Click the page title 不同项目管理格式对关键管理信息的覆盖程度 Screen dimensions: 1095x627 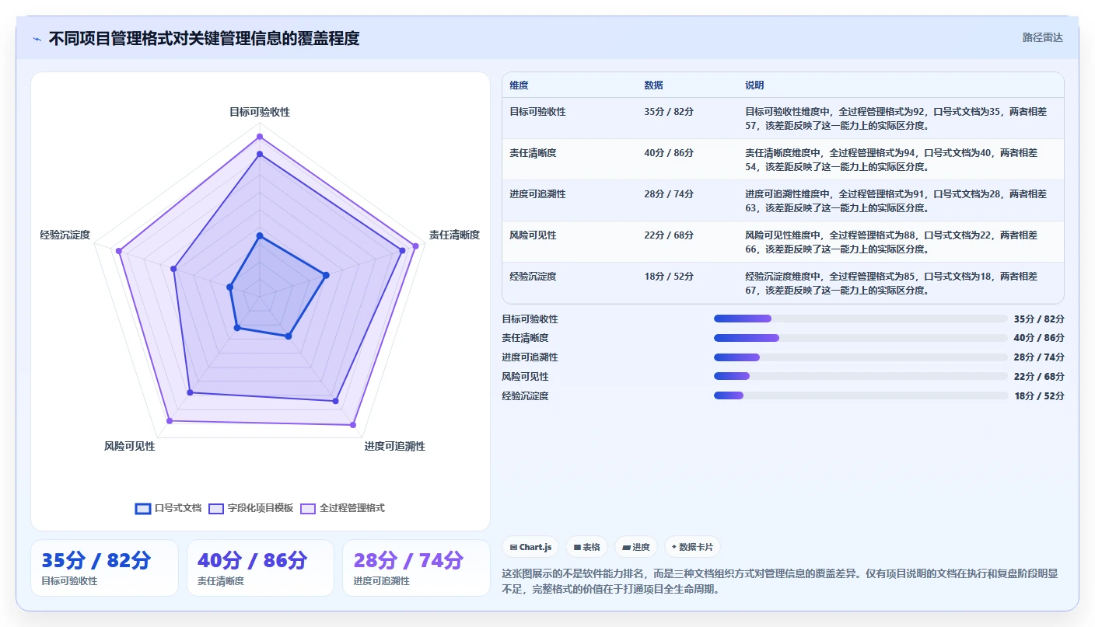click(x=204, y=38)
